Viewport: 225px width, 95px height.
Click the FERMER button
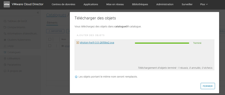208,86
